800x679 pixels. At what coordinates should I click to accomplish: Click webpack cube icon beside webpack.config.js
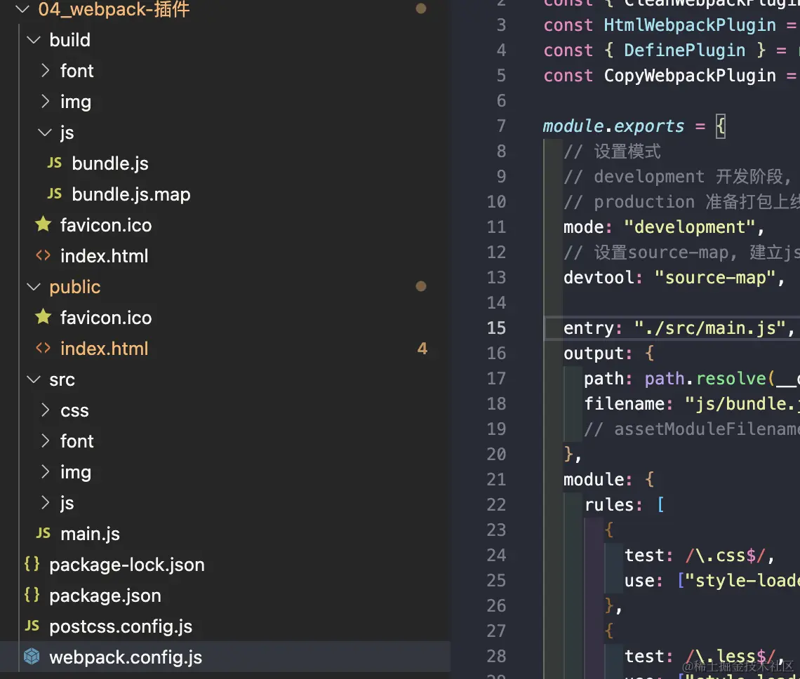coord(32,657)
